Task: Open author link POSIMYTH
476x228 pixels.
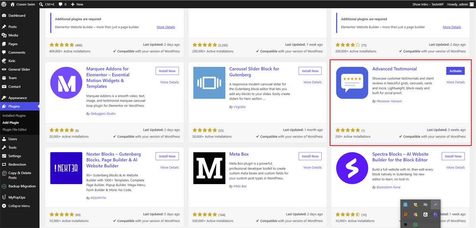Action: pos(98,198)
